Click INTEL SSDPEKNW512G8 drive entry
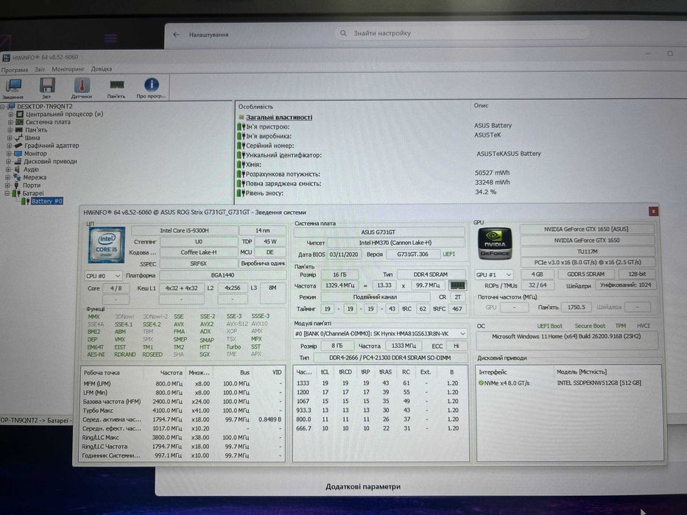 (599, 383)
